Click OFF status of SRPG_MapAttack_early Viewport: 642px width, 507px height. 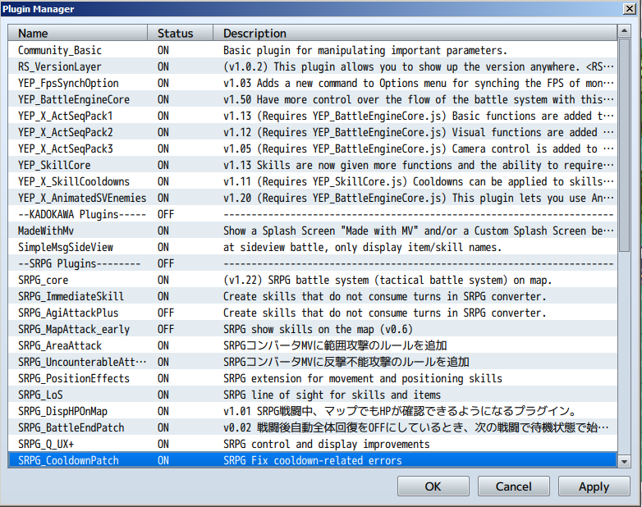pos(166,329)
